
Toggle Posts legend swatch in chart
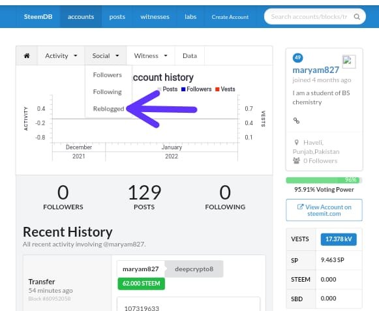pyautogui.click(x=160, y=89)
